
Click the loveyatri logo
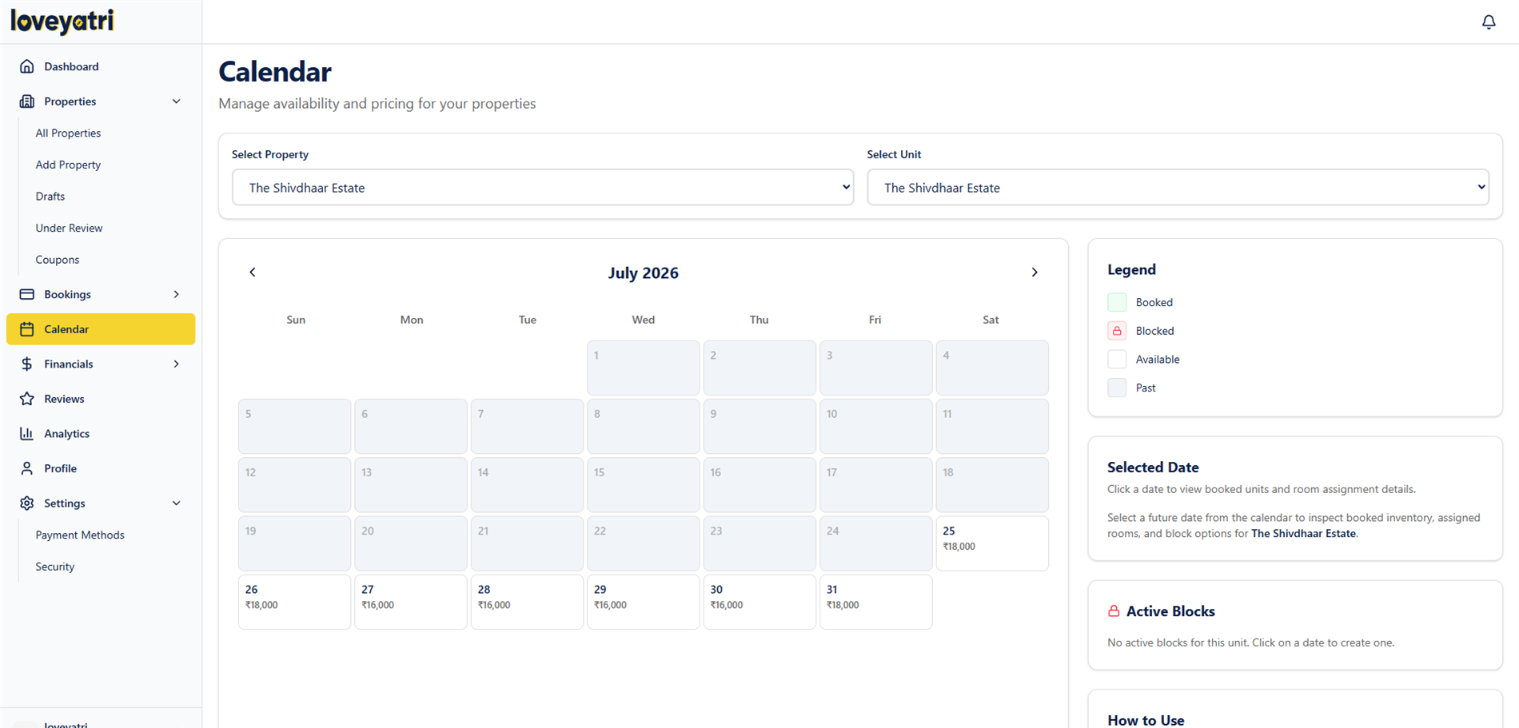tap(62, 22)
